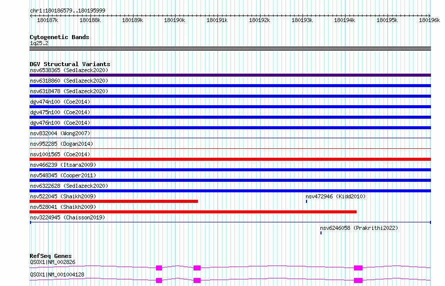Open variant nsv6318478 (Sedlazeck2020) label
The image size is (445, 286).
[69, 91]
